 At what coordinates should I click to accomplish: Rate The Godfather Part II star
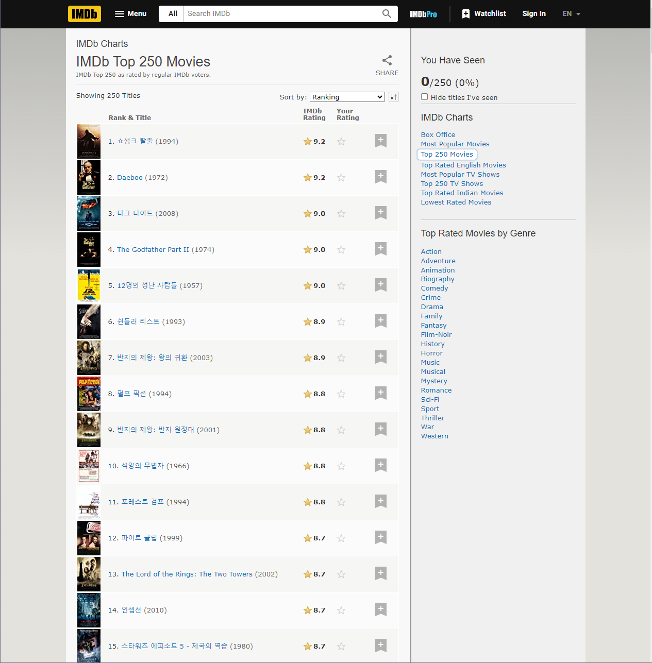341,250
